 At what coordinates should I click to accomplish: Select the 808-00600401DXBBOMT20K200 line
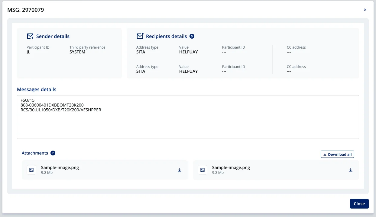coord(52,105)
